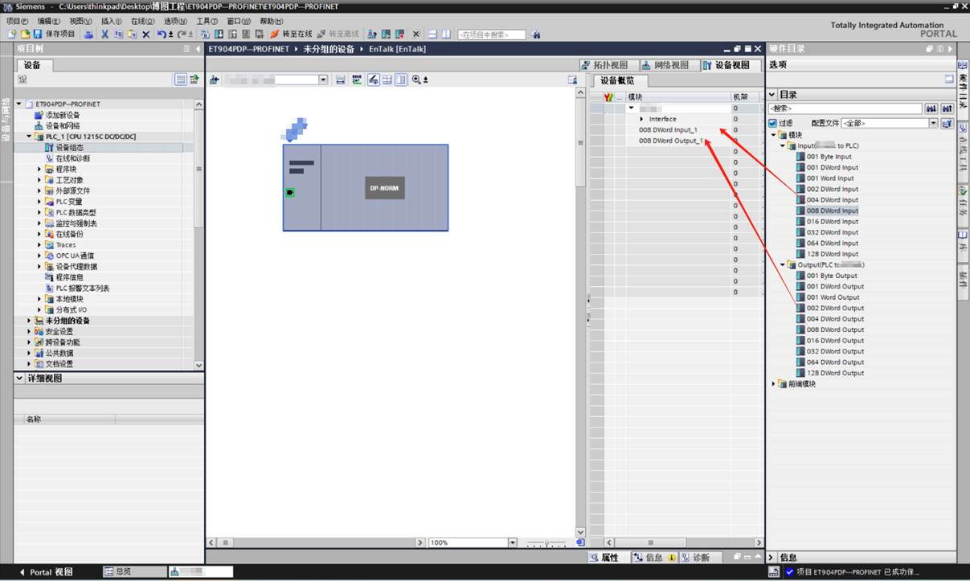The image size is (970, 581).
Task: Open 在线和诊断 online and diagnostics
Action: (x=67, y=158)
